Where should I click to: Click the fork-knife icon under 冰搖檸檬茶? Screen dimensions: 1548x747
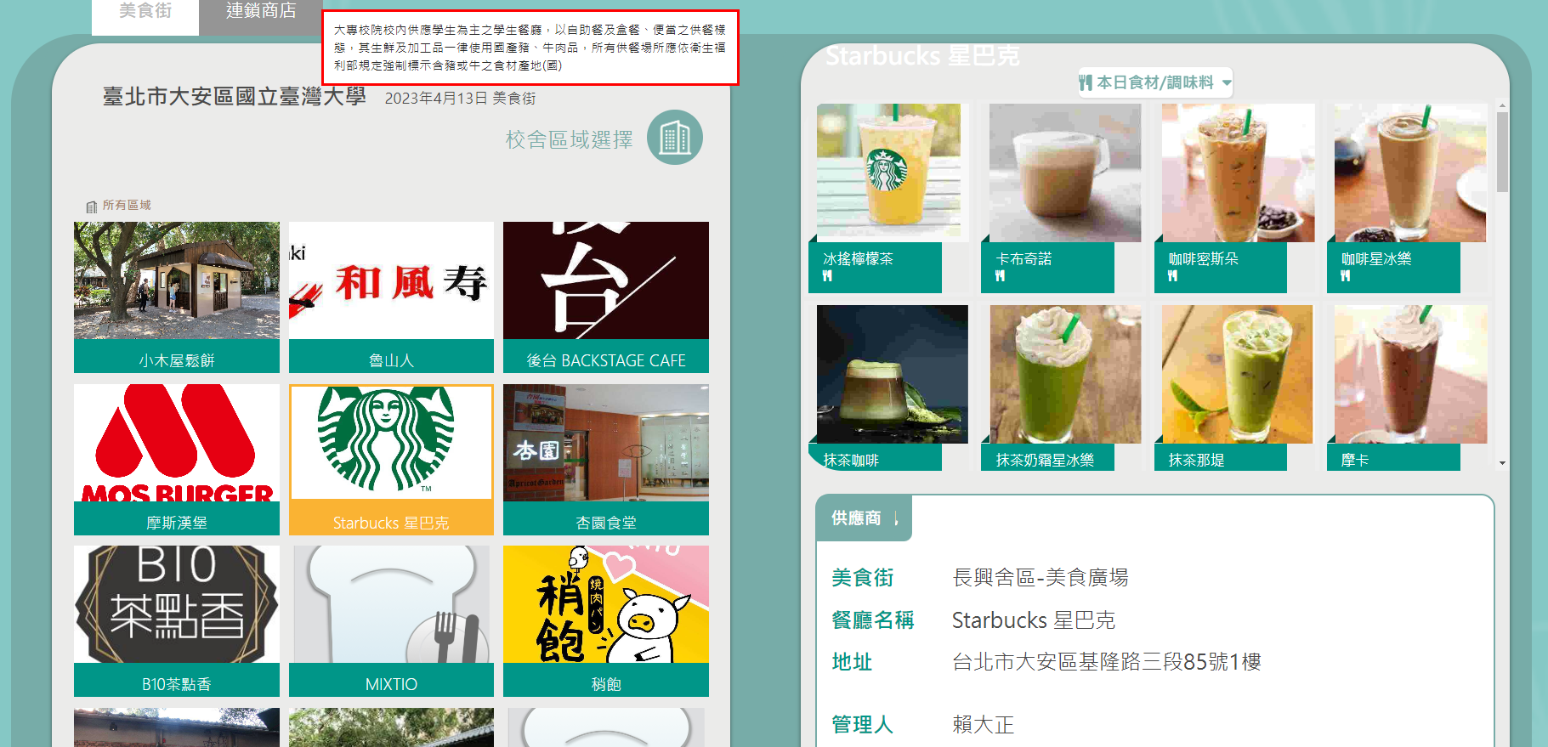click(x=827, y=276)
